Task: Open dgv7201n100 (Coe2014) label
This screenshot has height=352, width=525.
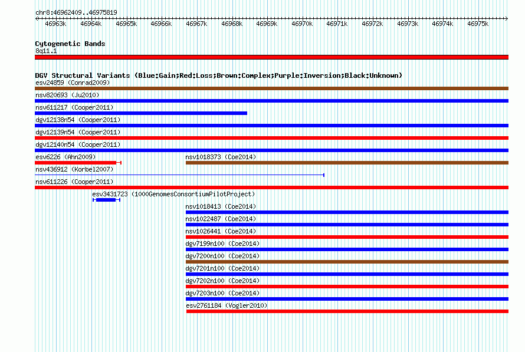Action: [222, 268]
